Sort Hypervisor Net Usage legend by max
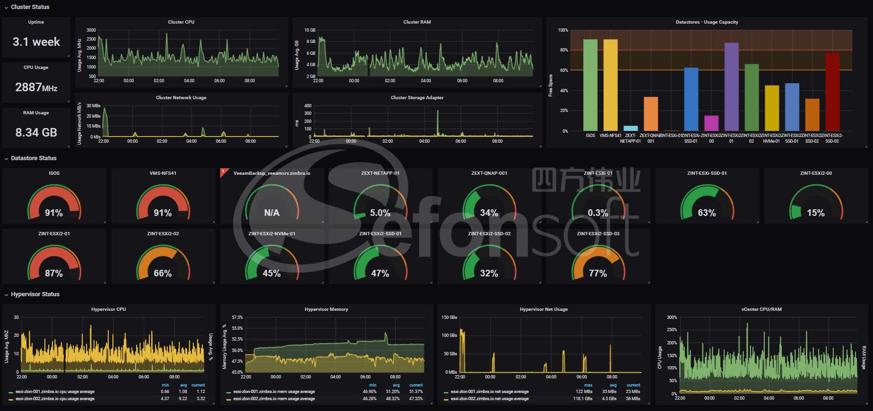 588,385
